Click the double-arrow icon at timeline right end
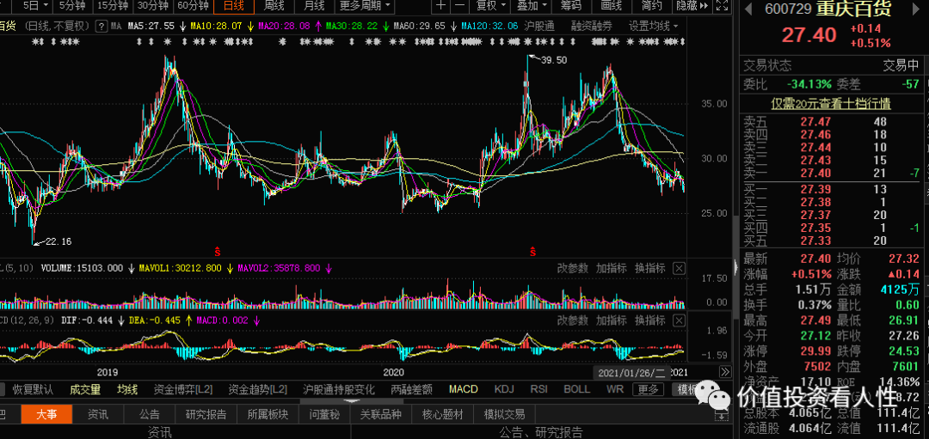Image resolution: width=929 pixels, height=439 pixels. [x=725, y=372]
